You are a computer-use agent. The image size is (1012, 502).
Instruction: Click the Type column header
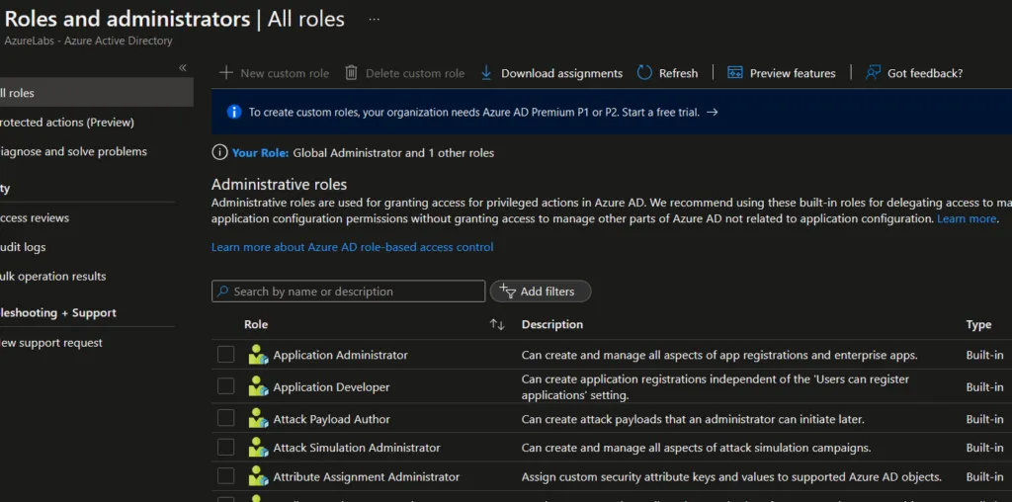pos(978,324)
